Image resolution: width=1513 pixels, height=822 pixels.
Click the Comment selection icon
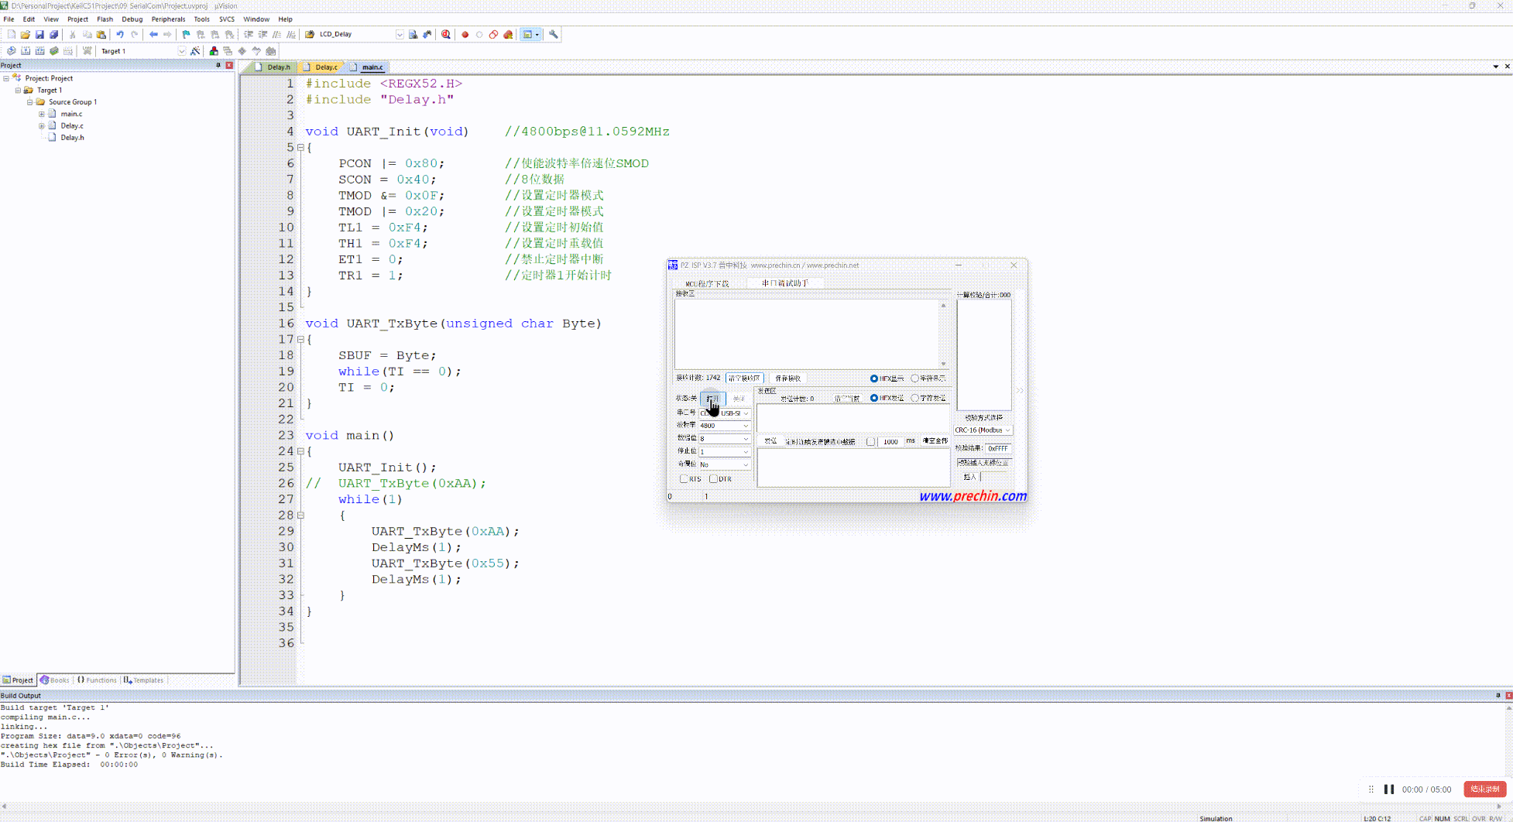pos(277,34)
